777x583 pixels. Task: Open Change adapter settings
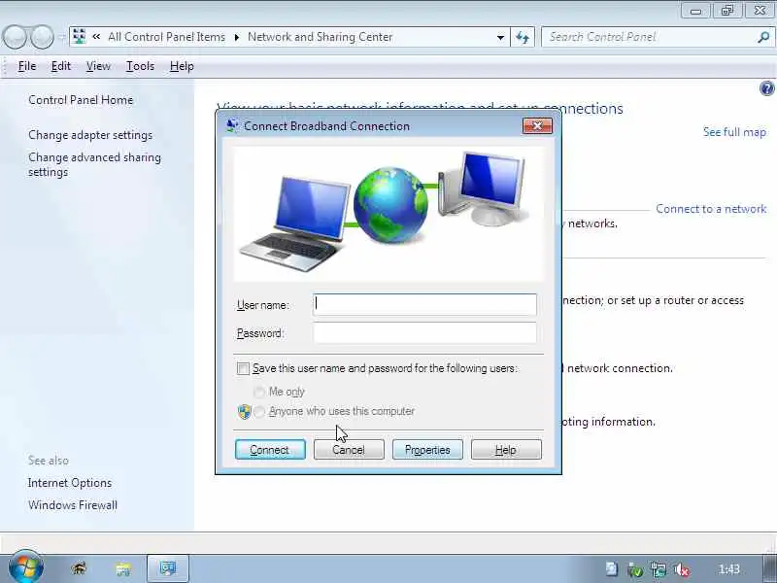[x=90, y=135]
